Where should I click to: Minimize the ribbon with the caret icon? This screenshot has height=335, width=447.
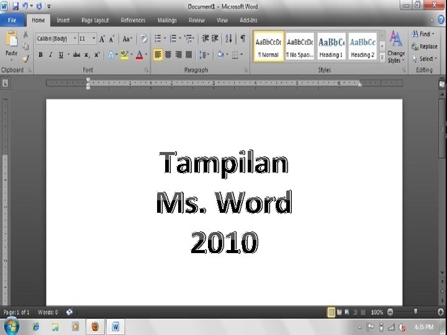[x=431, y=20]
